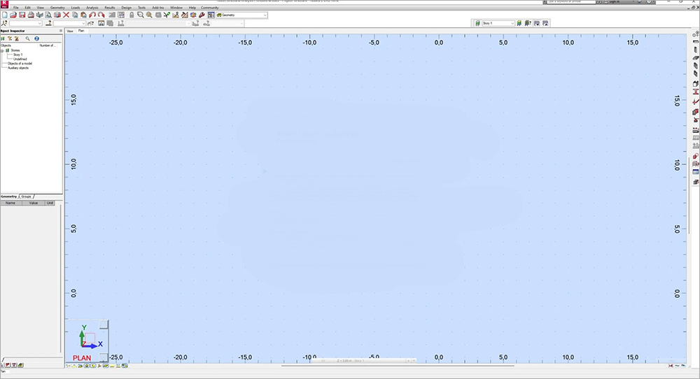
Task: Open the Geometry layout dropdown
Action: [x=265, y=15]
